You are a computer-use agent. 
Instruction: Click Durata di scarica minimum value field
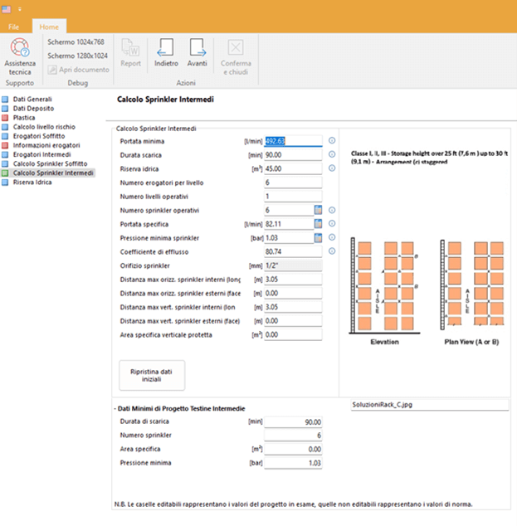293,421
